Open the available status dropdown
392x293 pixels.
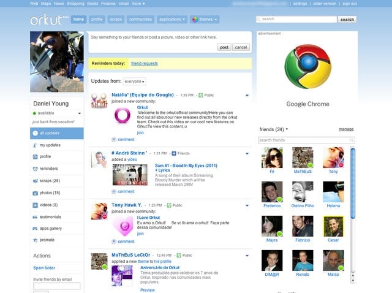[80, 113]
